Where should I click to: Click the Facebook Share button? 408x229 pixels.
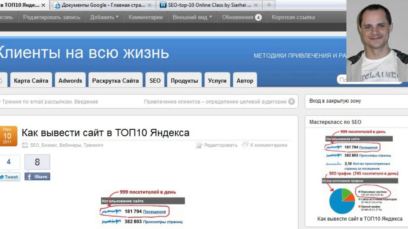[x=37, y=177]
